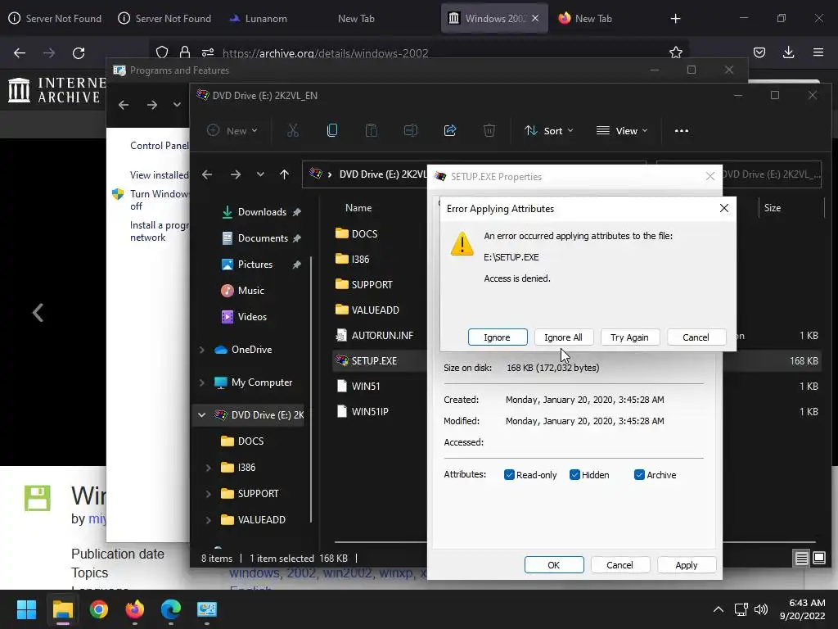This screenshot has width=838, height=629.
Task: Click the volume icon in system tray
Action: 761,609
